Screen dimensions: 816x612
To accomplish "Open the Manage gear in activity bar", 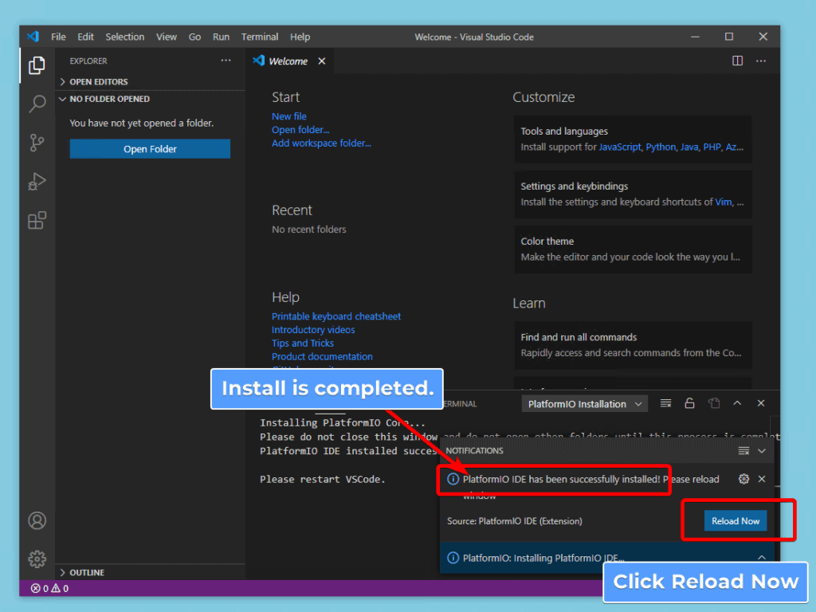I will click(x=37, y=559).
